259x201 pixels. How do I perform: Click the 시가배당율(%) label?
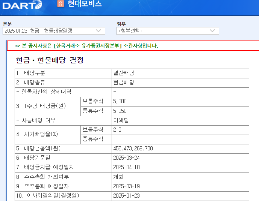(37, 134)
